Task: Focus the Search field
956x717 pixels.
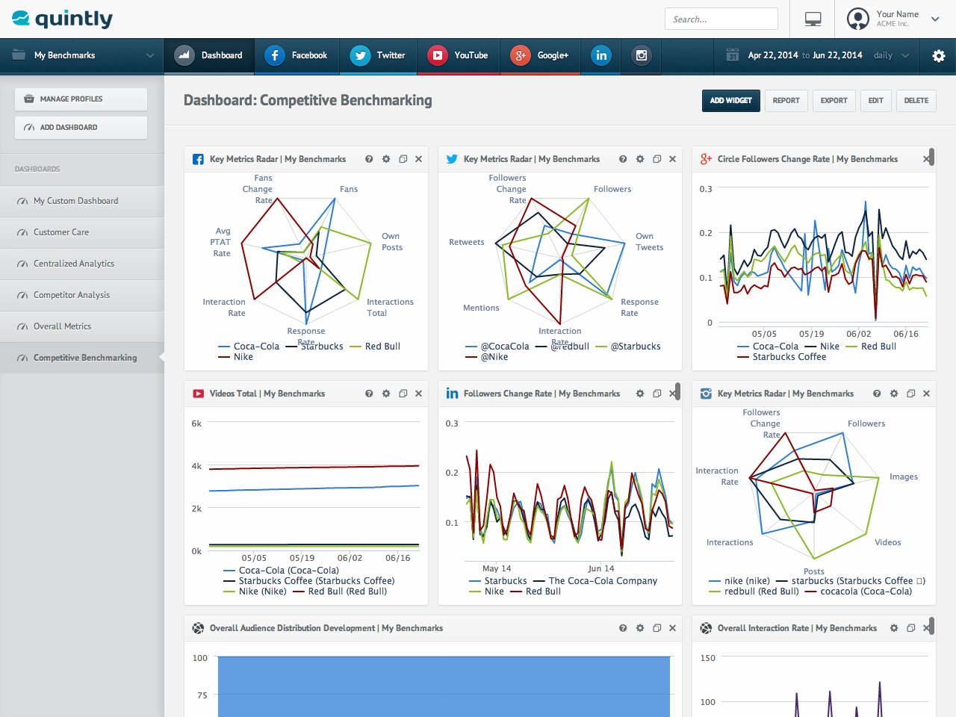Action: [721, 19]
